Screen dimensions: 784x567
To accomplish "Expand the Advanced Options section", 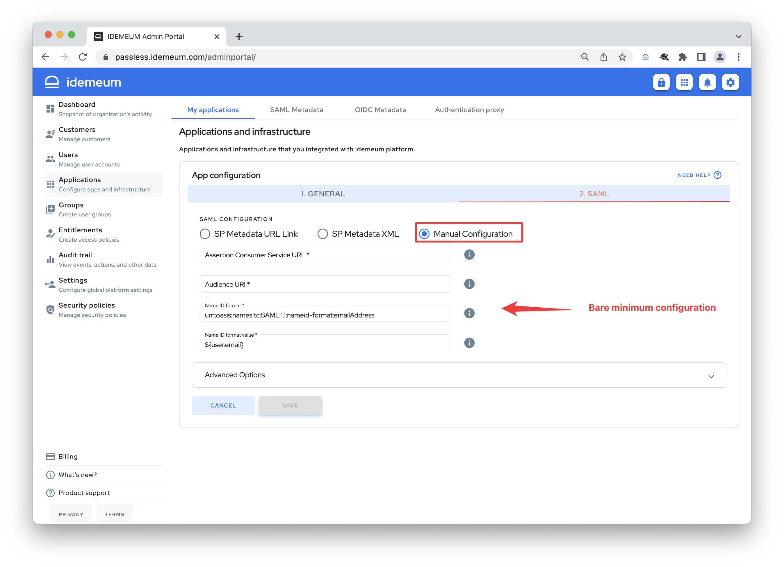I will coord(459,375).
